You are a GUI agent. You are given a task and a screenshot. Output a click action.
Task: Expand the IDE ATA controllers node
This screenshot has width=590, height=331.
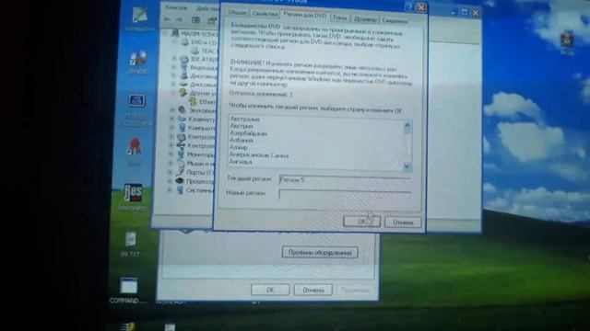coord(174,59)
